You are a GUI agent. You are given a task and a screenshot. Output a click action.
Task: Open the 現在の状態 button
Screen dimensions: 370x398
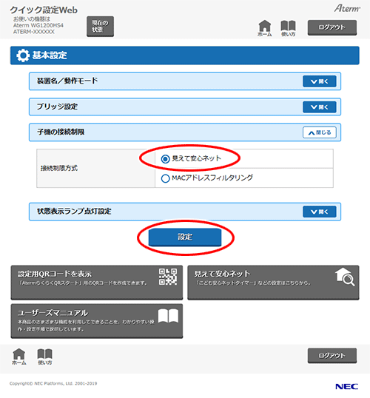pyautogui.click(x=100, y=27)
